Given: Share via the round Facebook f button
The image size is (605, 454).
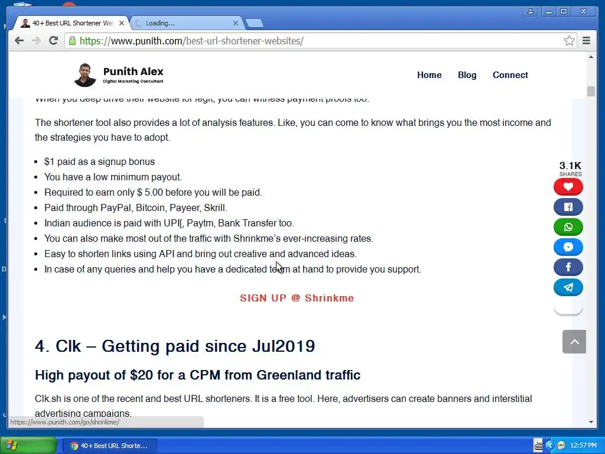Looking at the screenshot, I should (x=568, y=267).
